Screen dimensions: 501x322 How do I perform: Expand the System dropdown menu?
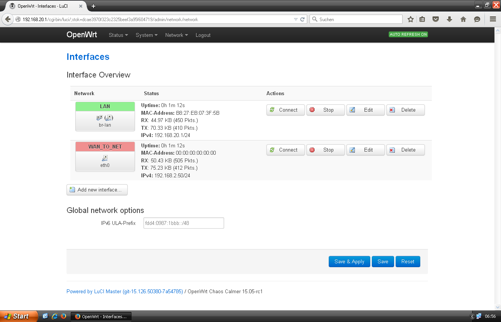(x=146, y=35)
